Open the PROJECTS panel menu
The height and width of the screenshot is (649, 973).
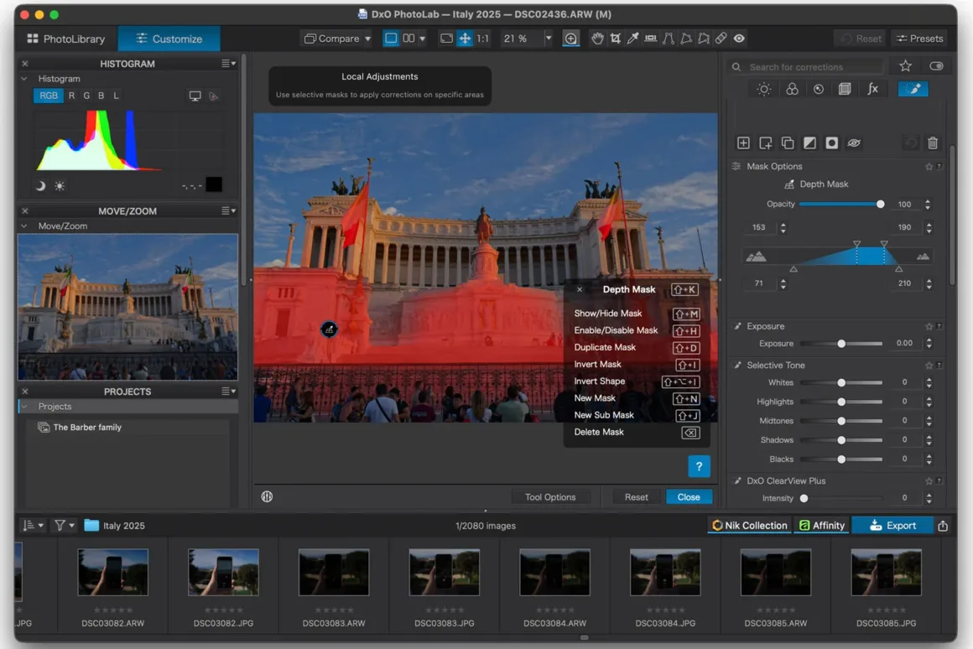tap(229, 392)
